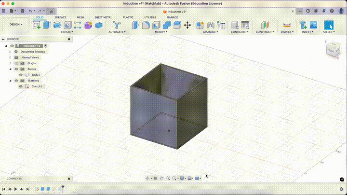Redo the last undone action
Image resolution: width=347 pixels, height=195 pixels.
(x=40, y=11)
